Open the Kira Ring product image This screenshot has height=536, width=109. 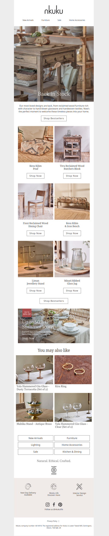73,370
